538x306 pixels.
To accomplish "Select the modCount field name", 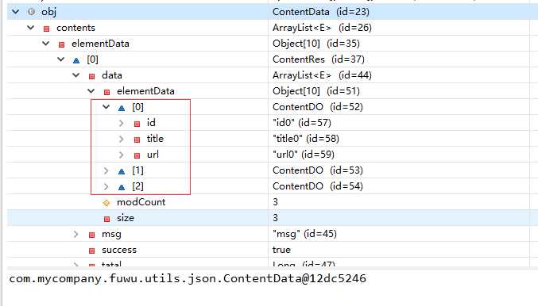I will 141,202.
